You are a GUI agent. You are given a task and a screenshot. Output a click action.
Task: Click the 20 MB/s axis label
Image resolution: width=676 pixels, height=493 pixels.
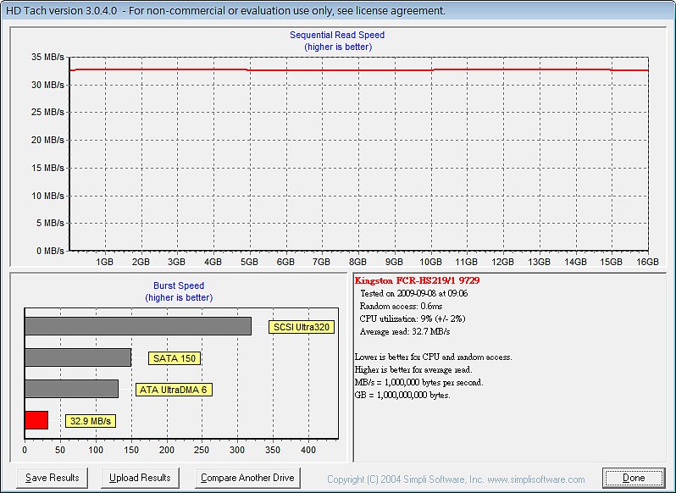click(x=47, y=140)
